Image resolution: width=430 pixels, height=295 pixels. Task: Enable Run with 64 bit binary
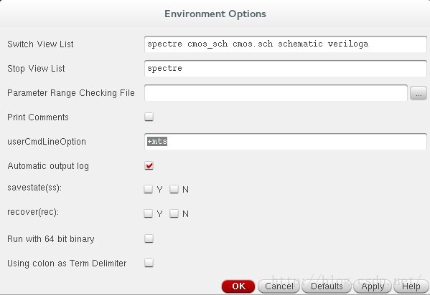[149, 238]
